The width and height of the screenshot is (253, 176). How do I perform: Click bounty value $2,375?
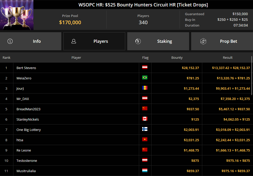click(194, 99)
